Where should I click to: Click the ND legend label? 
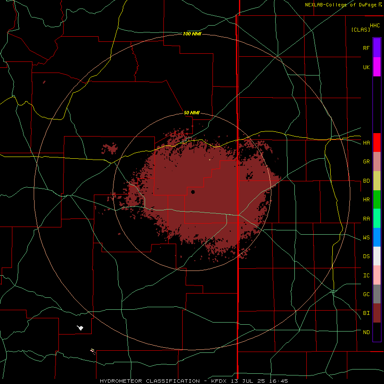[366, 332]
